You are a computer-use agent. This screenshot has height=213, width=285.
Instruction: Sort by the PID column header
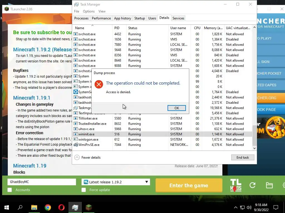(x=119, y=28)
